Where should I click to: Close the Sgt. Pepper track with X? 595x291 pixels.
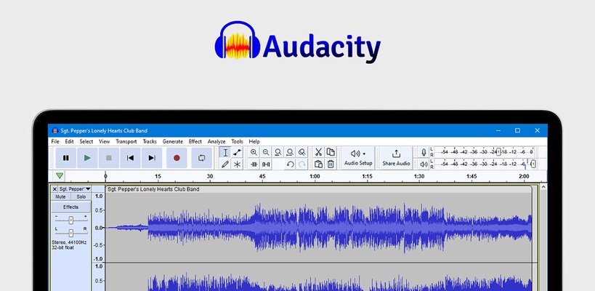pos(54,189)
